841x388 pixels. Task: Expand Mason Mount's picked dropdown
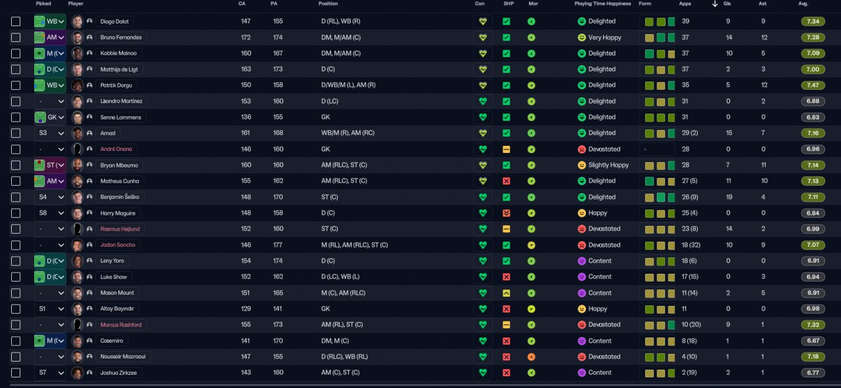coord(50,293)
